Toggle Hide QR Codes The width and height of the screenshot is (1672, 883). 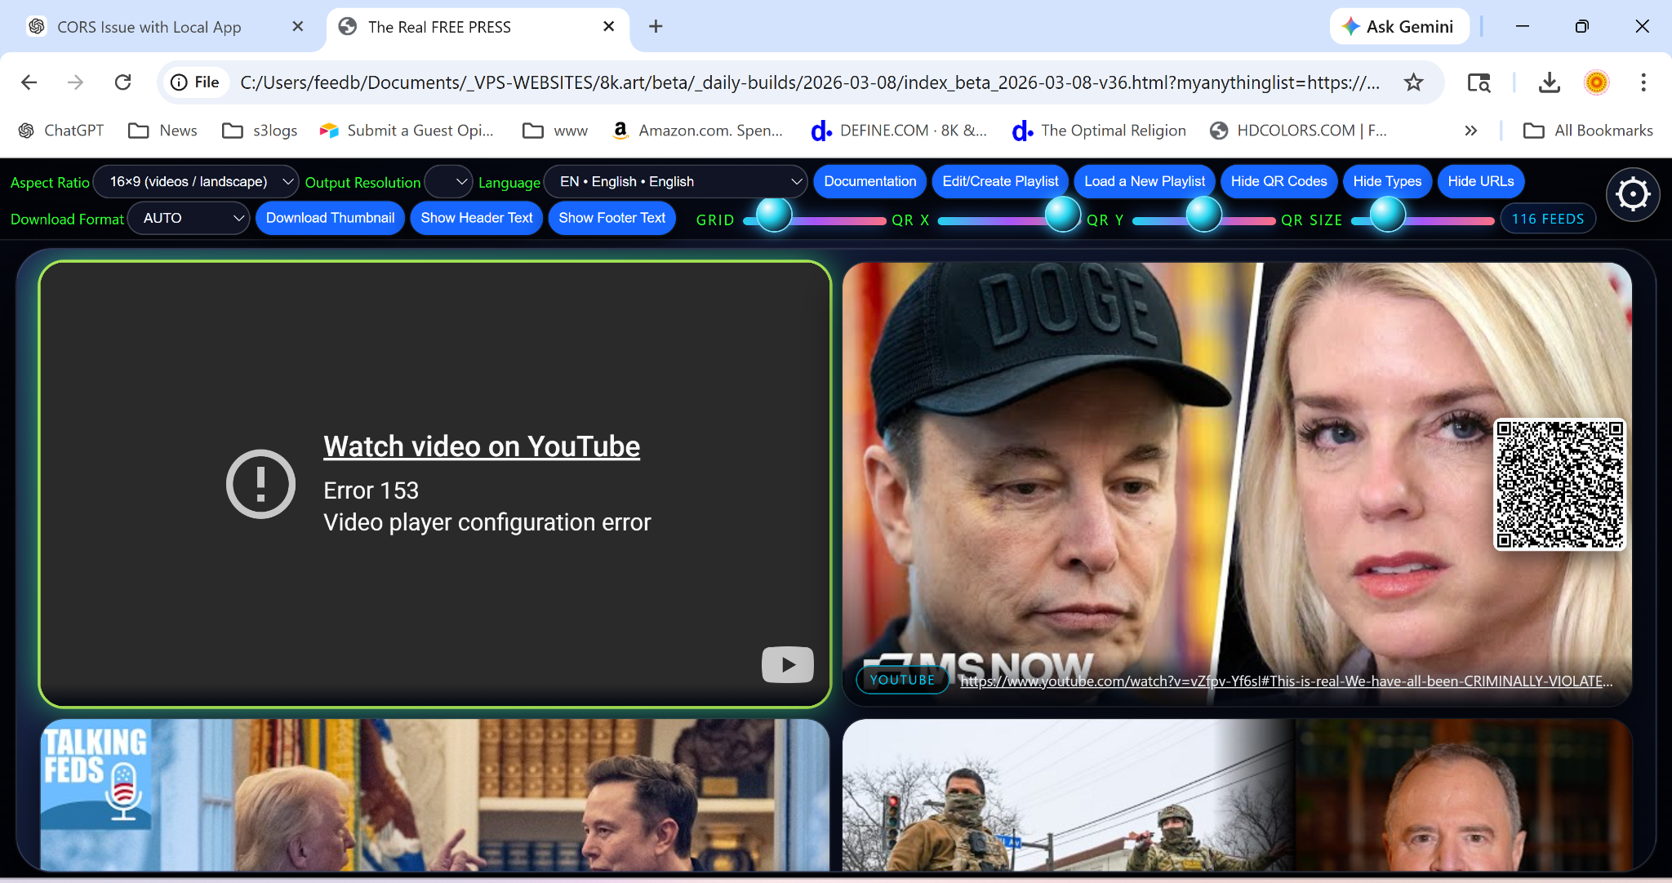point(1279,181)
